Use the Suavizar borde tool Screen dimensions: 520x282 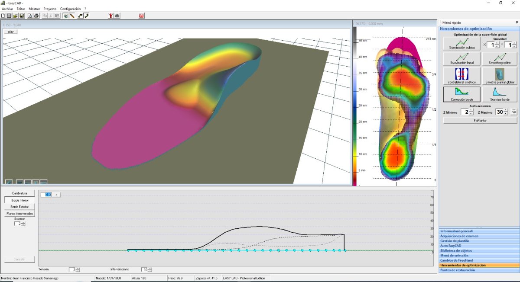(500, 93)
